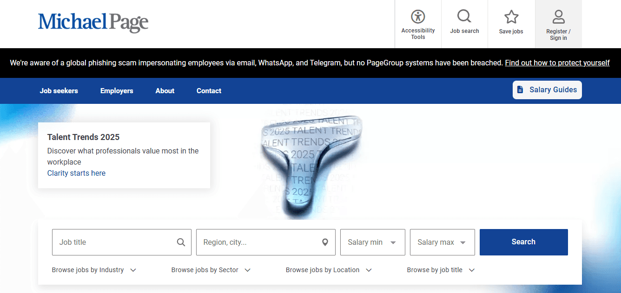Click the Talent Trends 2025 heading
The image size is (621, 293).
click(x=83, y=137)
